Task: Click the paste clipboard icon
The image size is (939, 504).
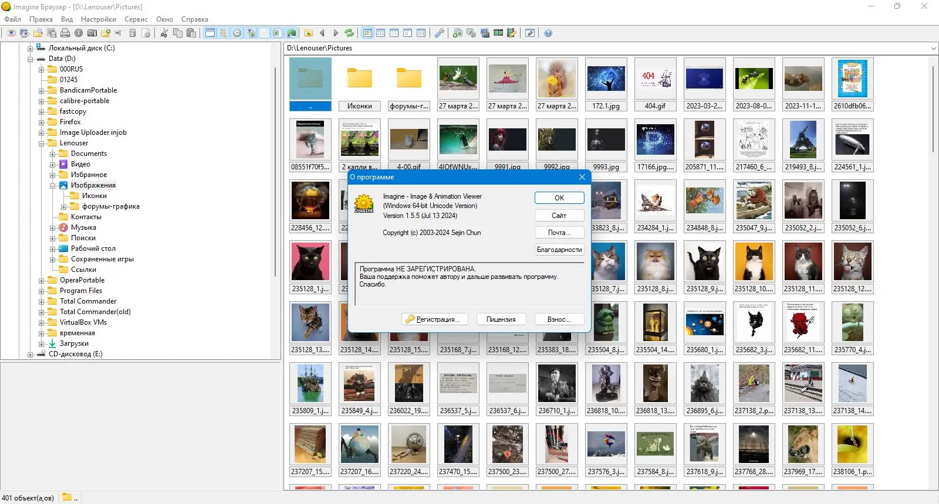Action: tap(191, 33)
